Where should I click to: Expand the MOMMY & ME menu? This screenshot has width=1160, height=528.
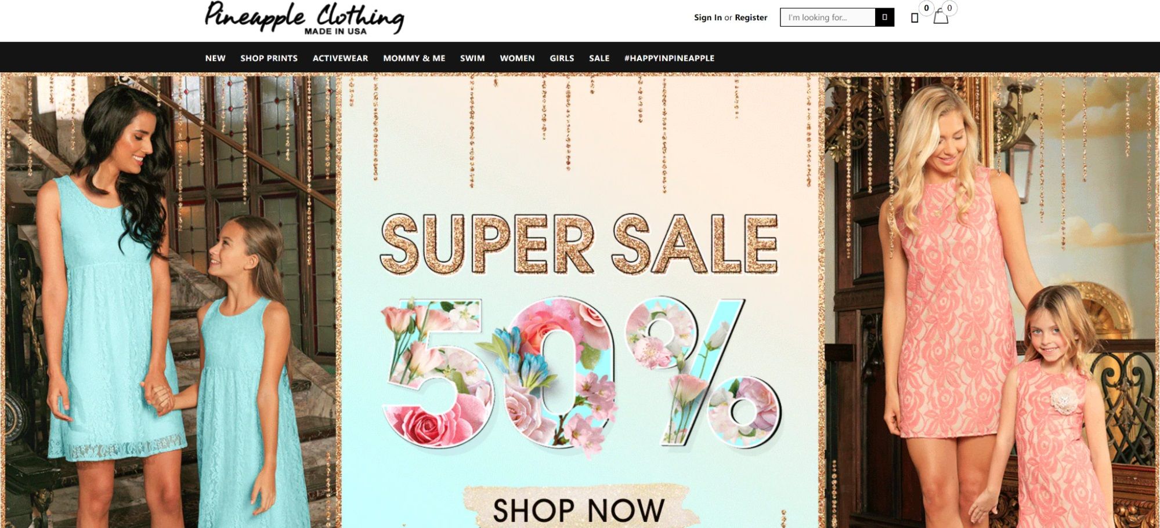coord(414,58)
